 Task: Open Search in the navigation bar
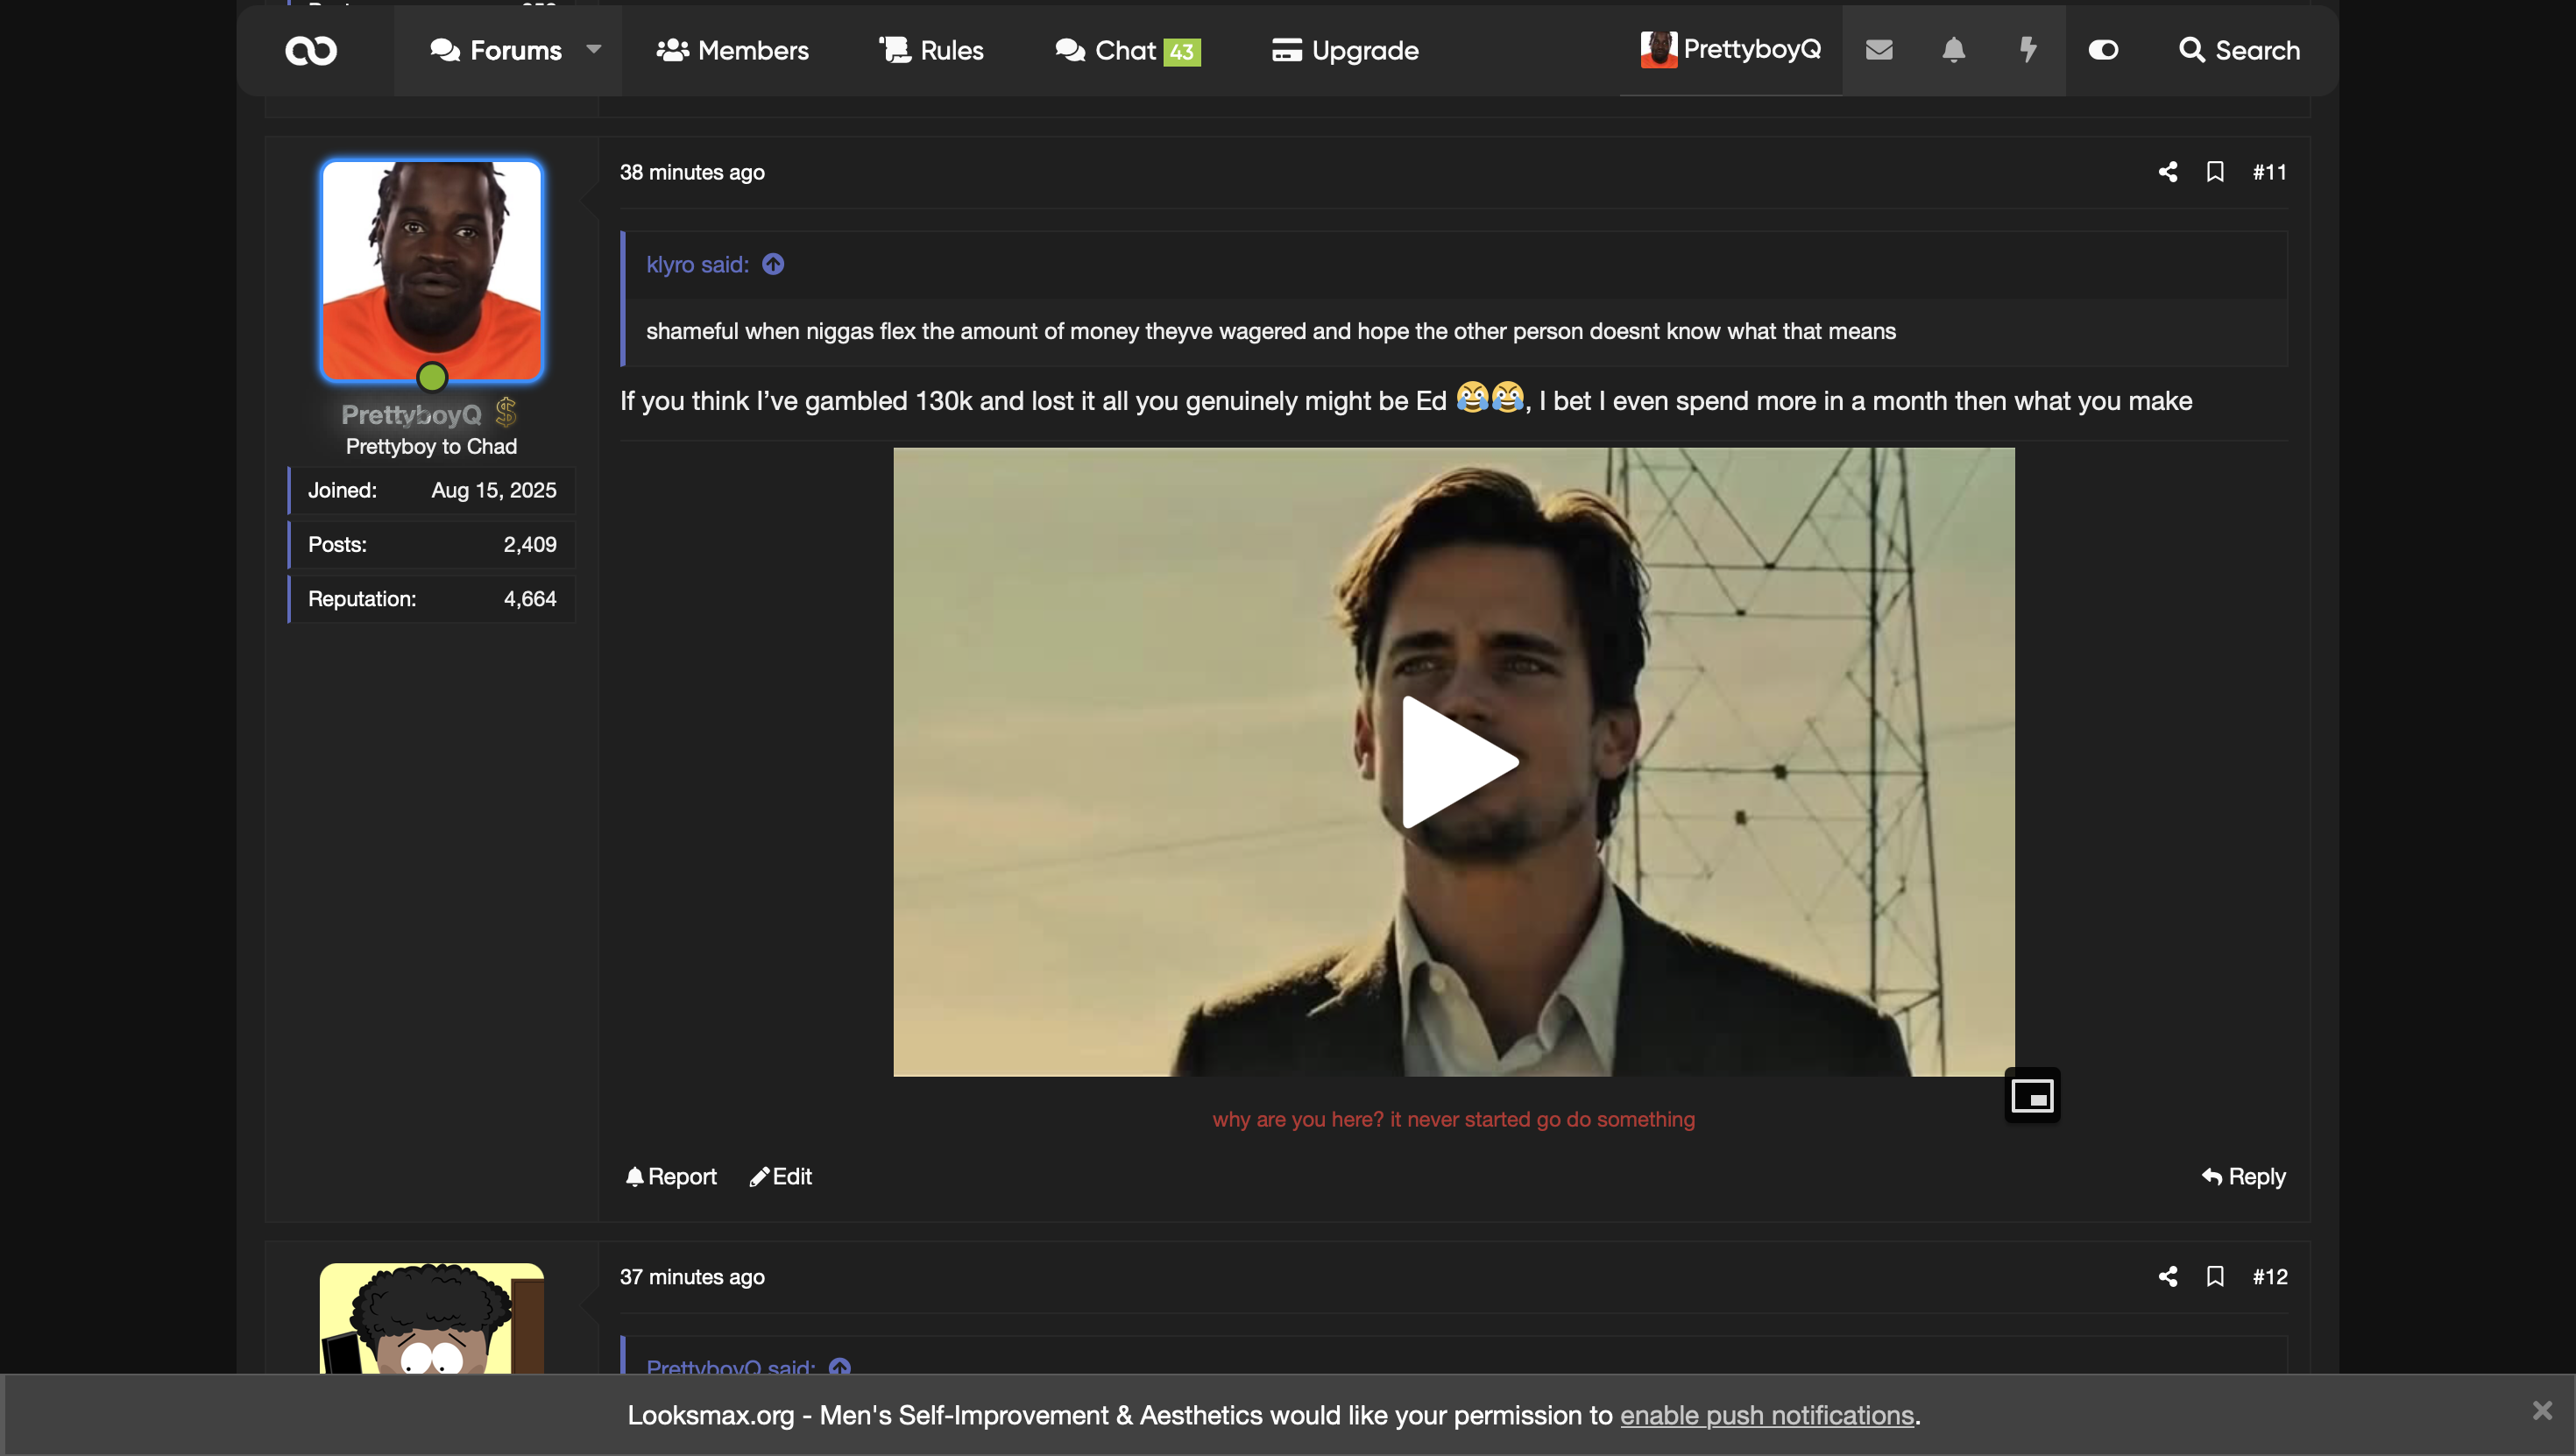coord(2239,50)
